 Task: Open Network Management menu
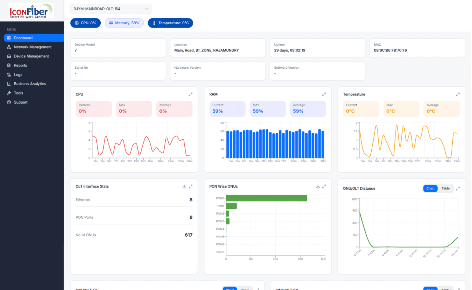[33, 47]
